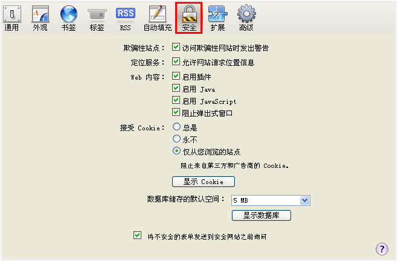Expand the 5 MB database storage dropdown
This screenshot has height=262, width=398.
click(271, 200)
